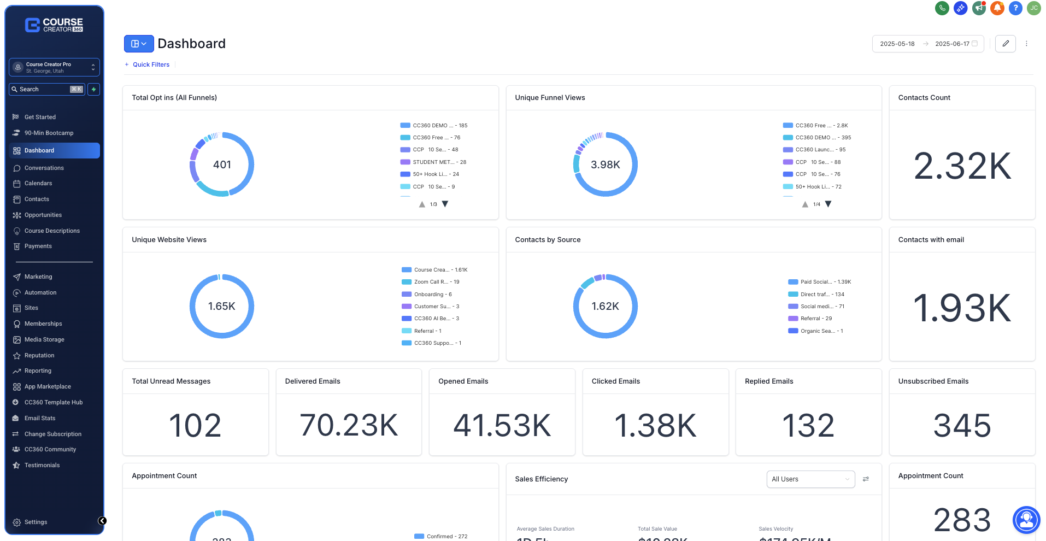The height and width of the screenshot is (541, 1046).
Task: Toggle the checkbox beside the 2025-06-17 date
Action: pos(975,44)
